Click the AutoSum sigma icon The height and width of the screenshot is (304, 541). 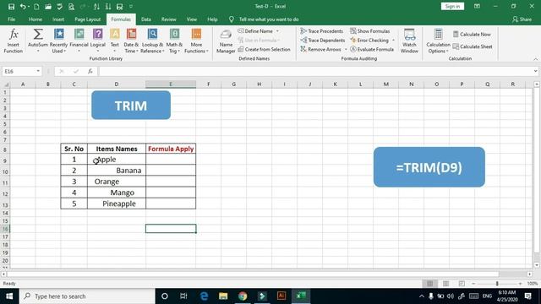(x=38, y=35)
